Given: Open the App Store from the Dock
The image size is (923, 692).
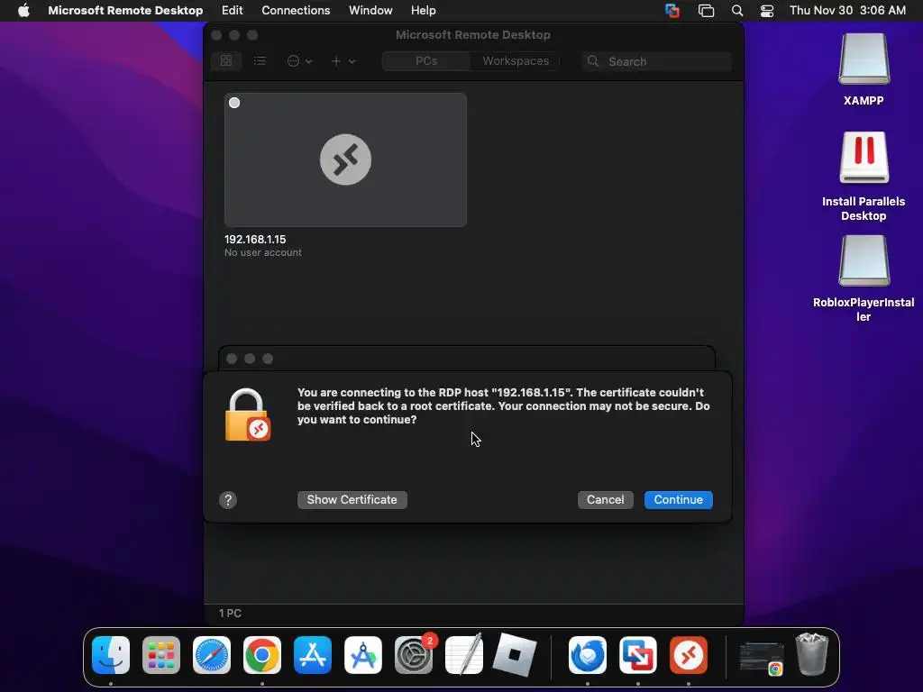Looking at the screenshot, I should pyautogui.click(x=313, y=655).
